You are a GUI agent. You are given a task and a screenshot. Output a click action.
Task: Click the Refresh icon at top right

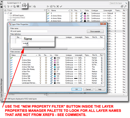coord(122,6)
